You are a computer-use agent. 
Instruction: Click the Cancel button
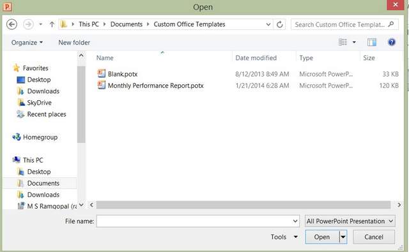coord(373,237)
